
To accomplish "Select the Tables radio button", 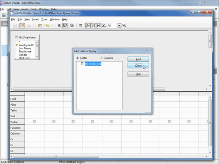I will click(x=77, y=58).
